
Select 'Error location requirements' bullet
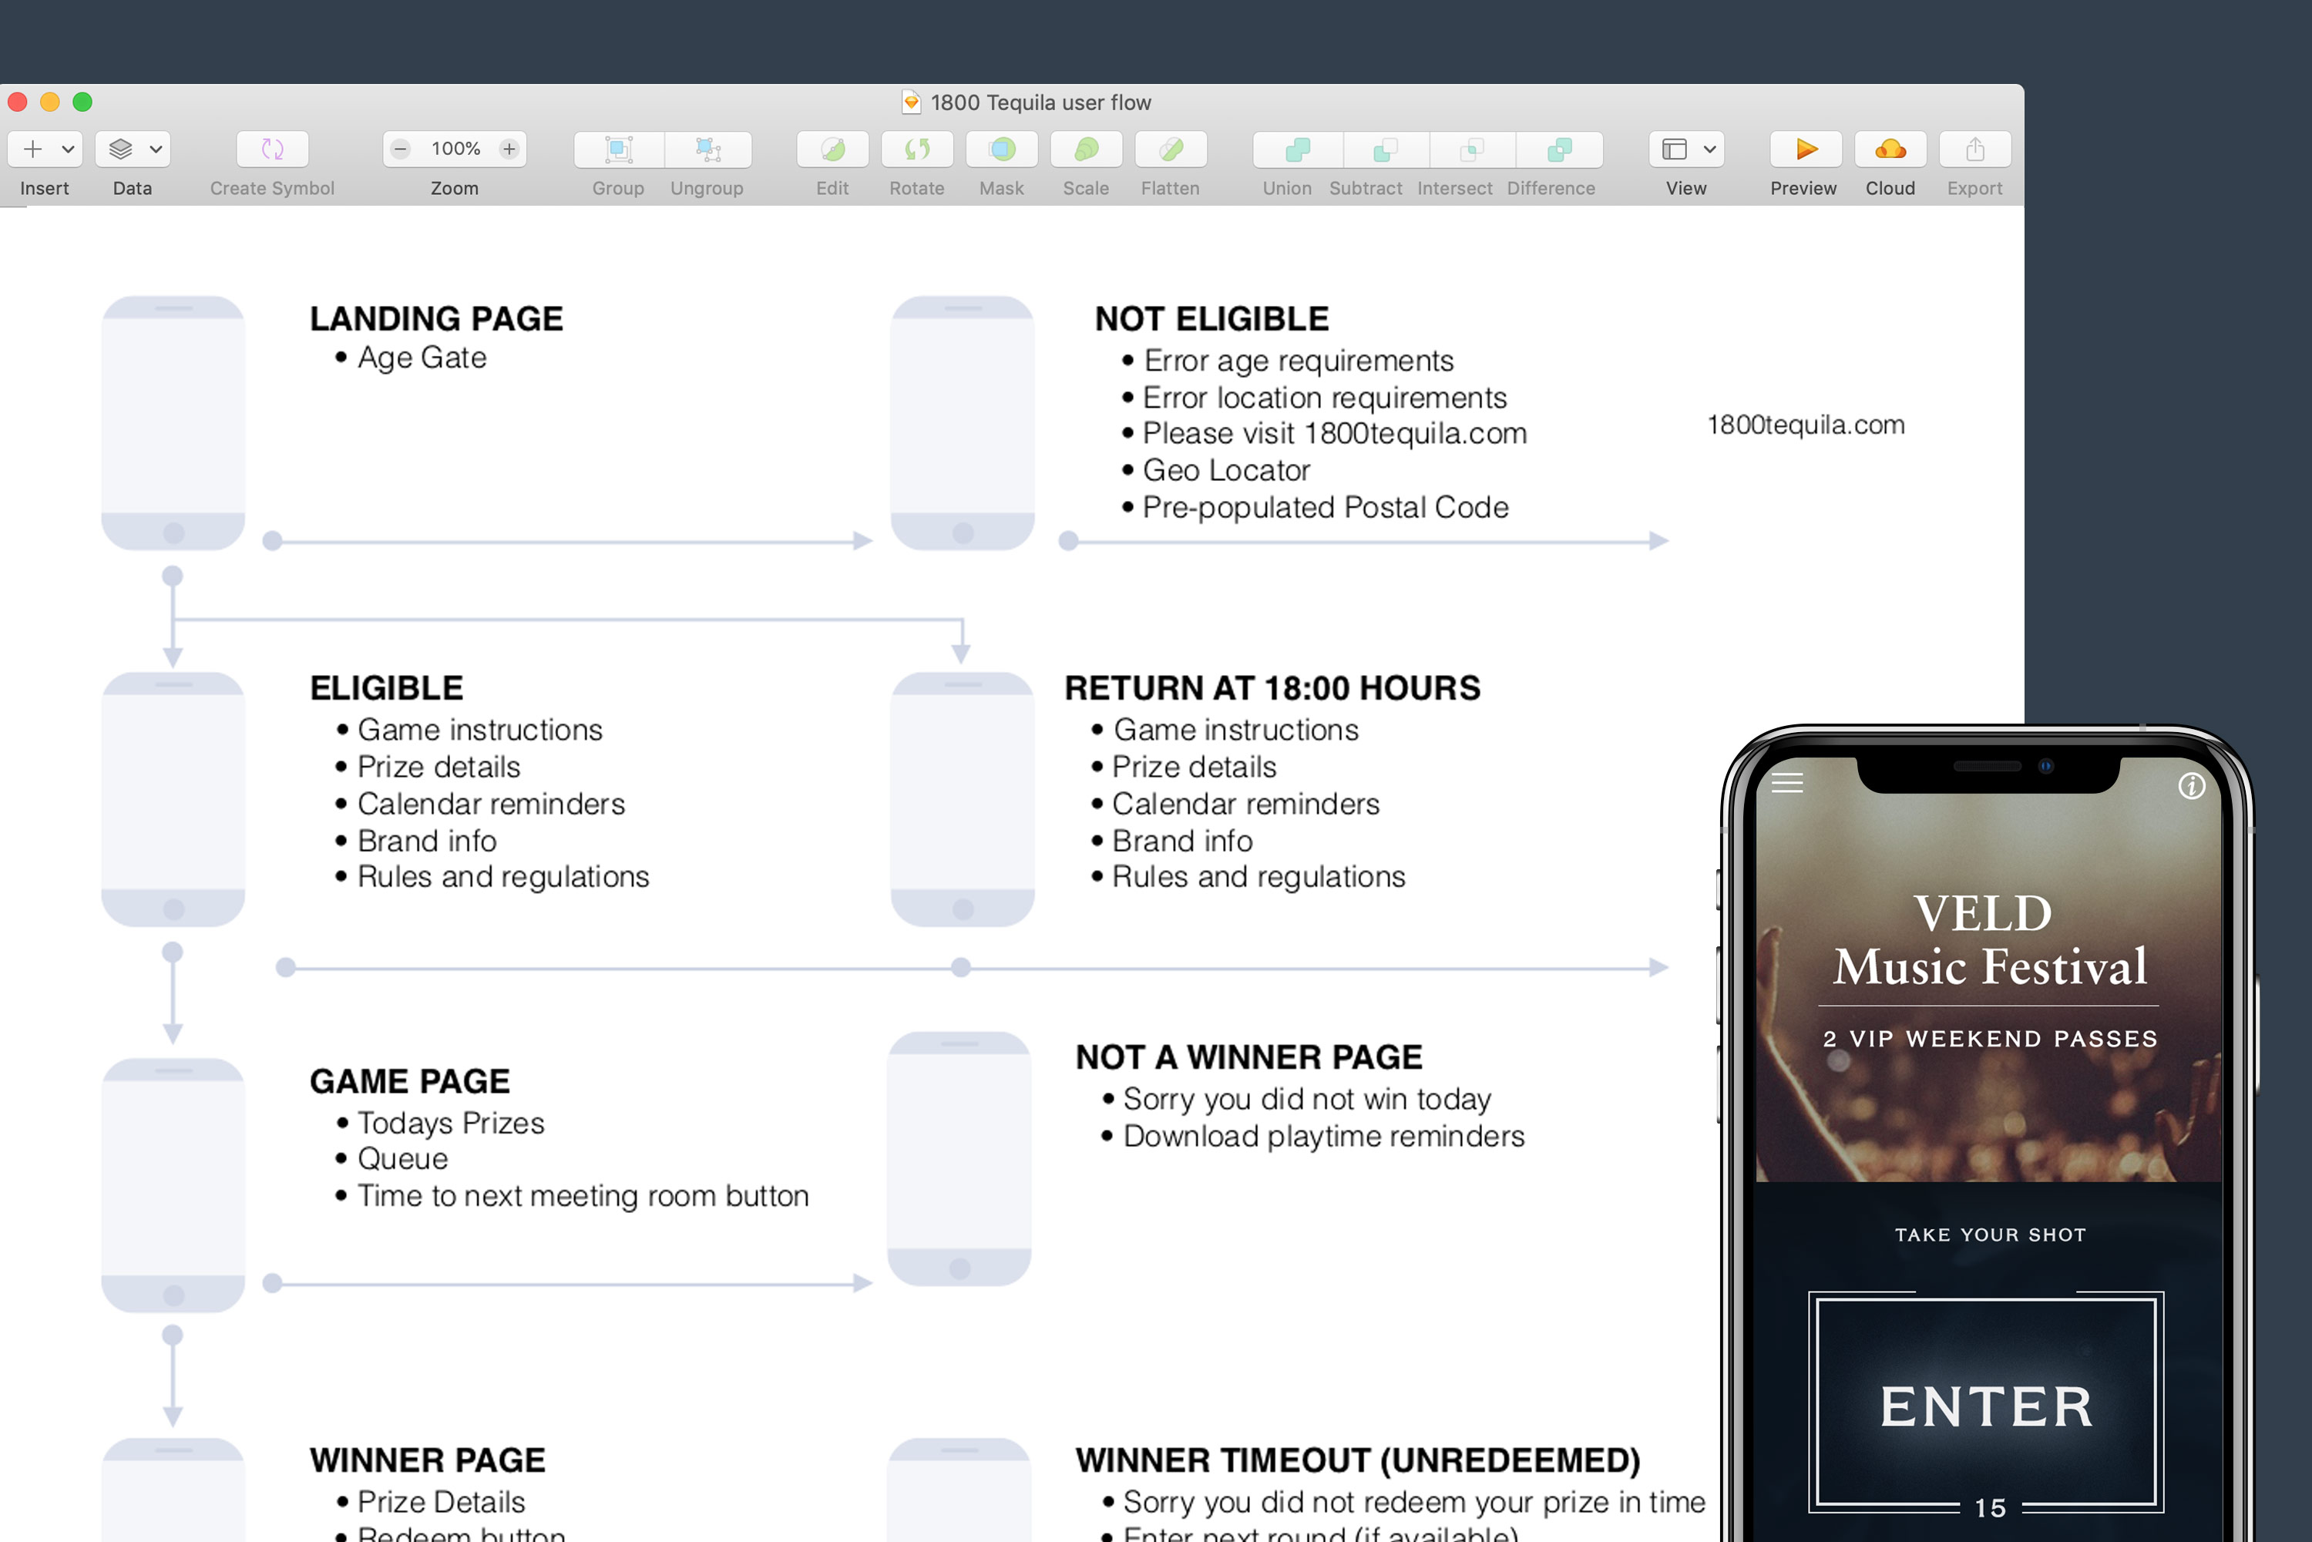(1325, 398)
